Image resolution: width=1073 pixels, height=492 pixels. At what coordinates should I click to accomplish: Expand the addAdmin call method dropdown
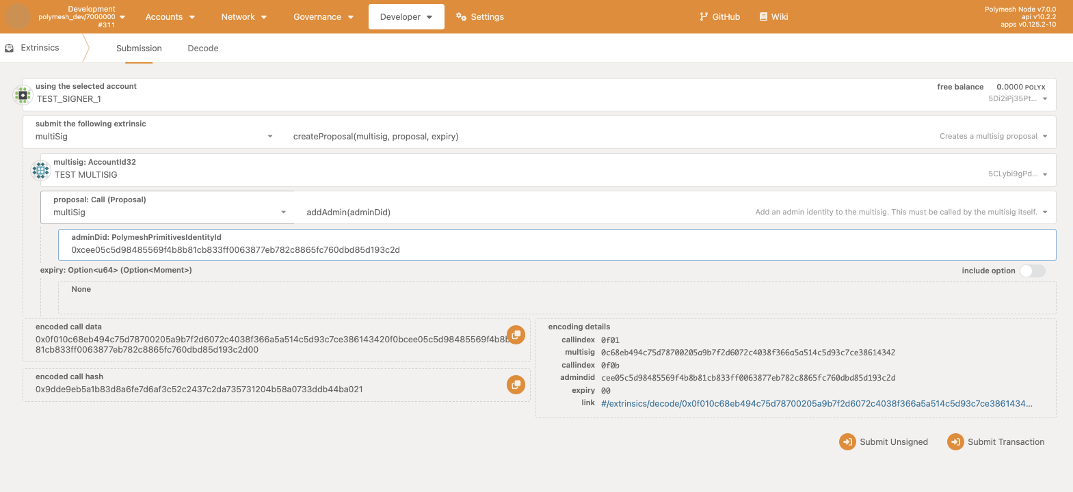(1045, 213)
